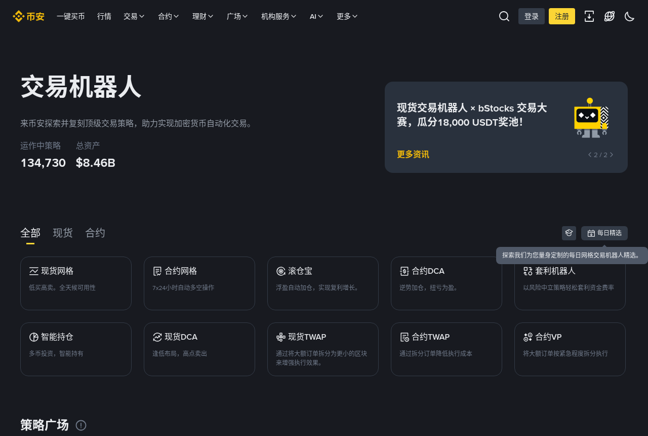Open 行情 in the navigation

click(x=104, y=16)
